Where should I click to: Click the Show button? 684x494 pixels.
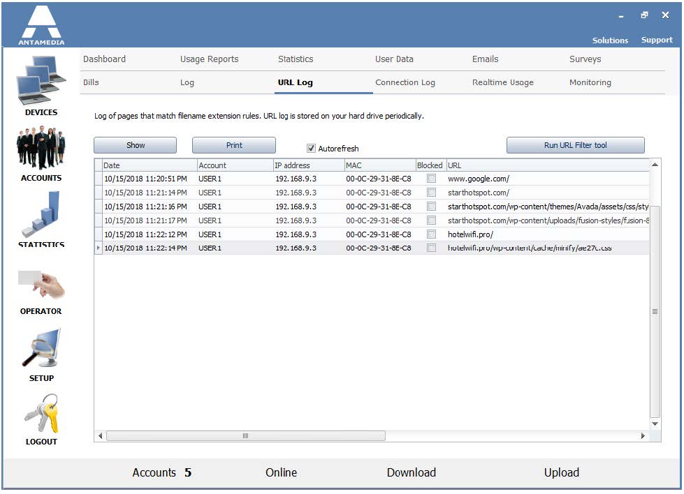136,145
